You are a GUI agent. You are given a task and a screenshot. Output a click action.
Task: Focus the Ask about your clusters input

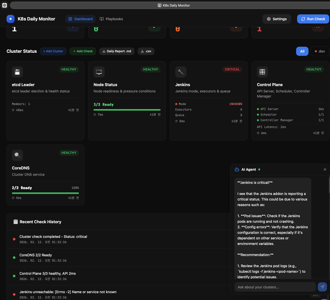275,287
